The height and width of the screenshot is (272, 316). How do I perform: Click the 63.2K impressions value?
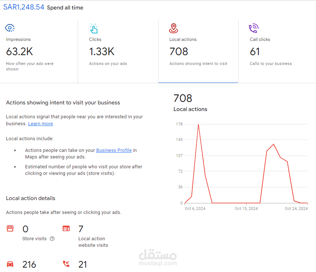pyautogui.click(x=19, y=51)
